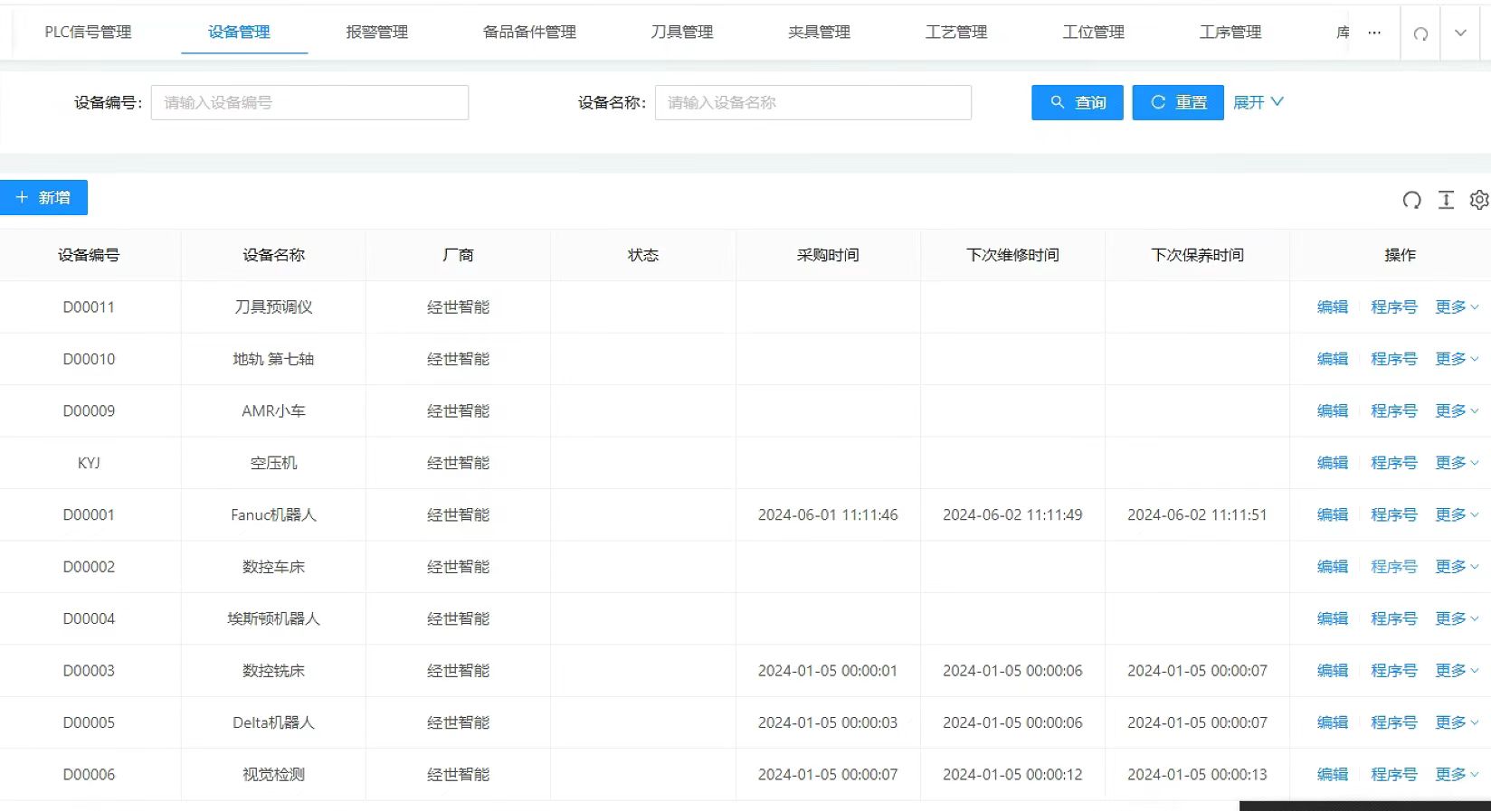Select cell D00006
Image resolution: width=1491 pixels, height=811 pixels.
[x=89, y=775]
